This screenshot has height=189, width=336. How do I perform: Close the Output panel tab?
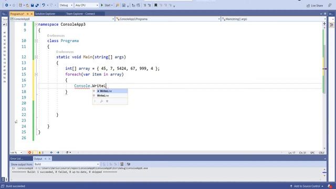pos(49,159)
